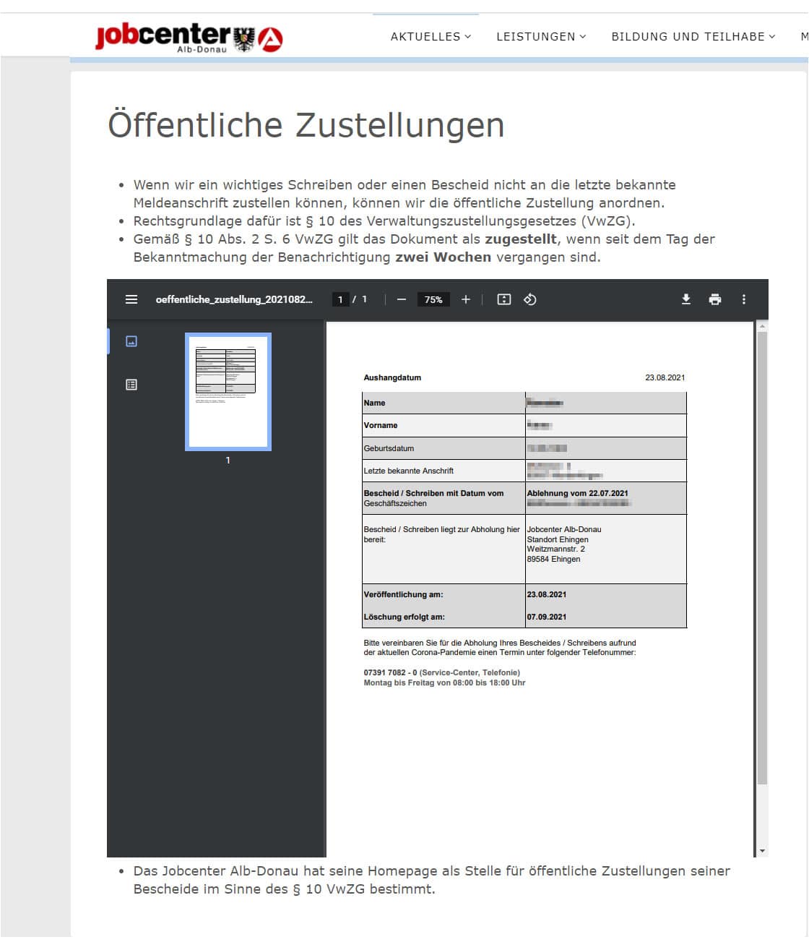Image resolution: width=809 pixels, height=950 pixels.
Task: Expand the BILDUNG UND TEILHABE chevron
Action: coord(772,36)
